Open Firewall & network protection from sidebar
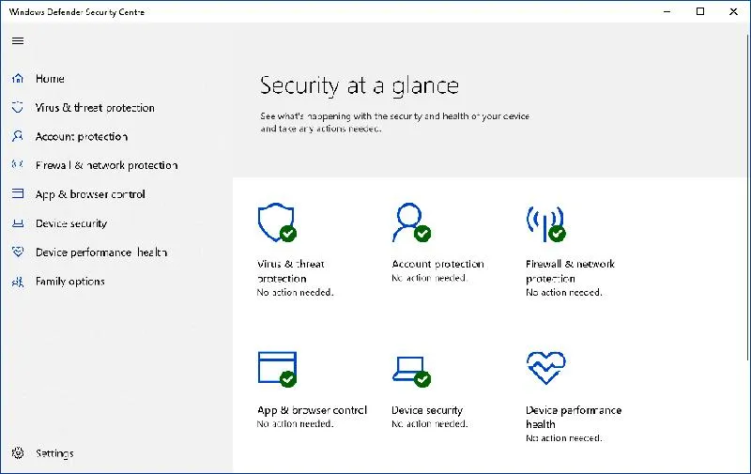The width and height of the screenshot is (751, 474). [x=106, y=165]
